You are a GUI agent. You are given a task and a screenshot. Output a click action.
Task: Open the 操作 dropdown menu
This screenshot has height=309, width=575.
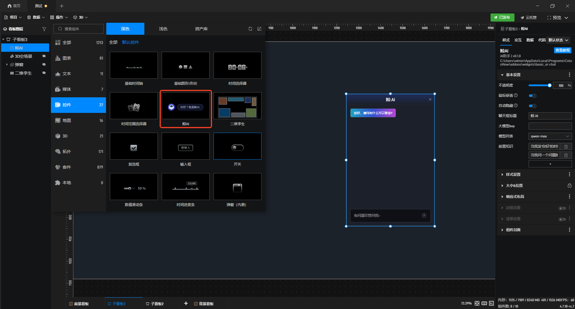coord(59,17)
